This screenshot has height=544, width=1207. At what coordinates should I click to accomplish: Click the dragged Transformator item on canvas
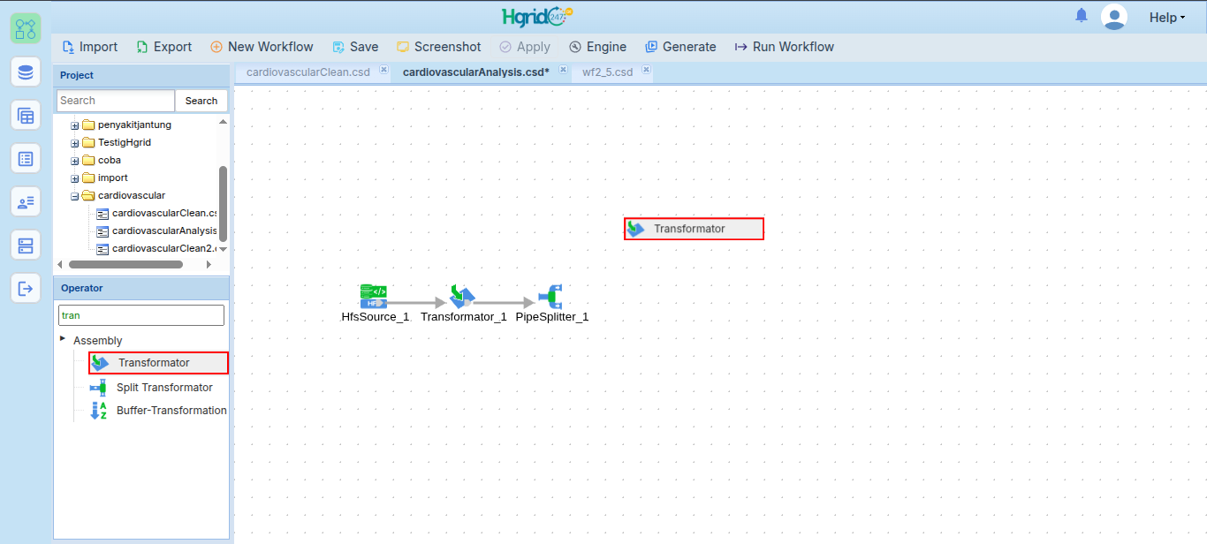tap(694, 229)
